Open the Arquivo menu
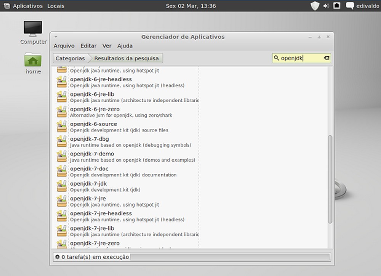Viewport: 381px width, 276px height. (x=64, y=46)
